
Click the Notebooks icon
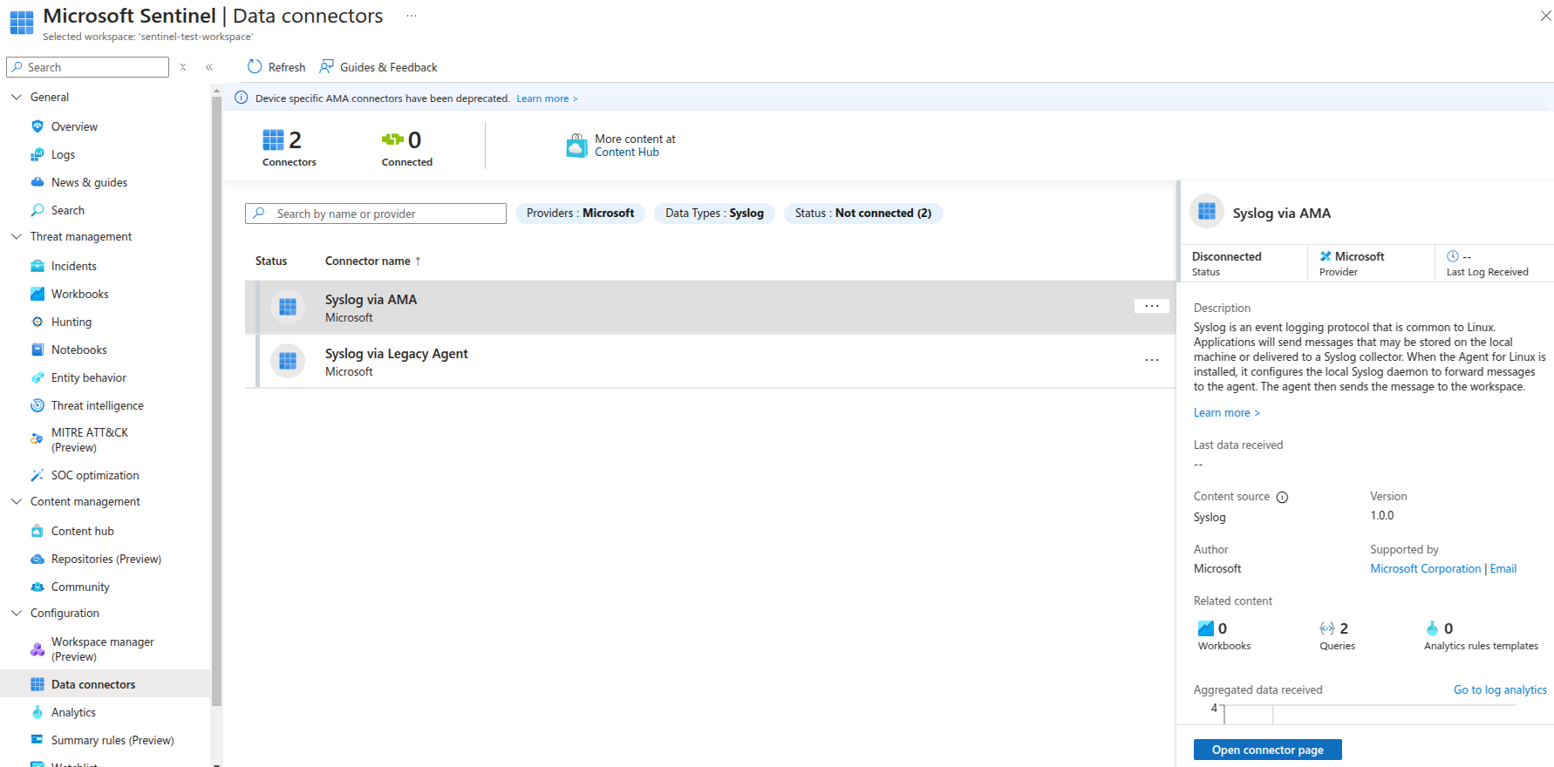[37, 350]
